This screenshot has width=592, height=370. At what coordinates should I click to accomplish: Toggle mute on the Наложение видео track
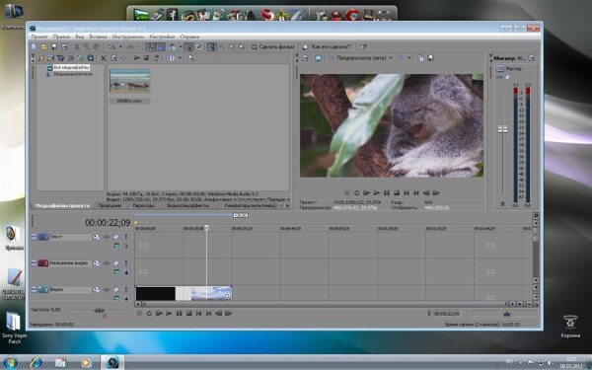[115, 263]
